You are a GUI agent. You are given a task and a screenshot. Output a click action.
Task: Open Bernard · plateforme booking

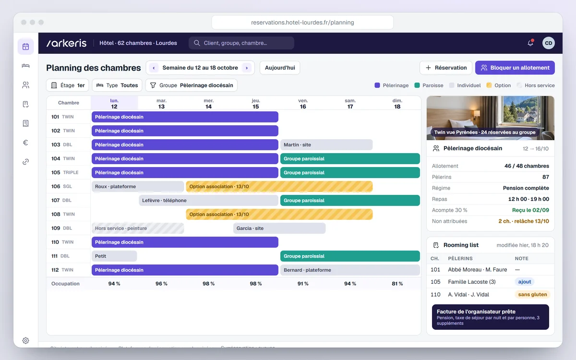click(x=350, y=270)
